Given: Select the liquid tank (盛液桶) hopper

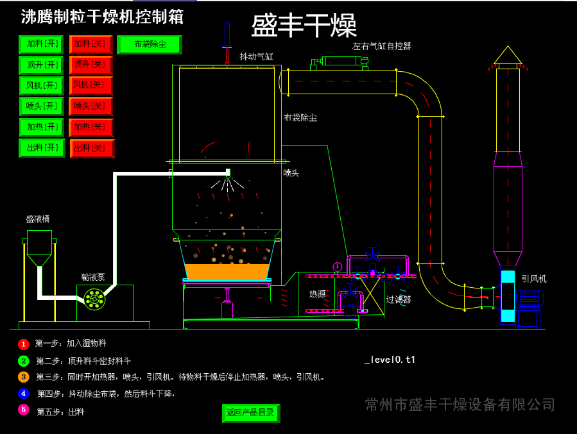Looking at the screenshot, I should (x=39, y=247).
